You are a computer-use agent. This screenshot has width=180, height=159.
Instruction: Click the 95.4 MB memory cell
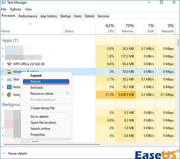point(126,64)
